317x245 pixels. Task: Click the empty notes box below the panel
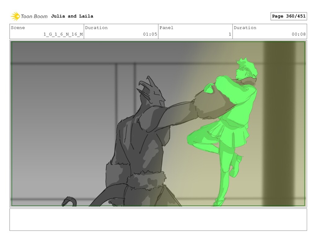(158, 220)
